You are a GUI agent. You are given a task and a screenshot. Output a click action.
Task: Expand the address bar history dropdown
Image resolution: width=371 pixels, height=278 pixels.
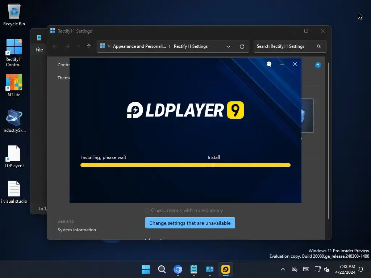(x=229, y=47)
